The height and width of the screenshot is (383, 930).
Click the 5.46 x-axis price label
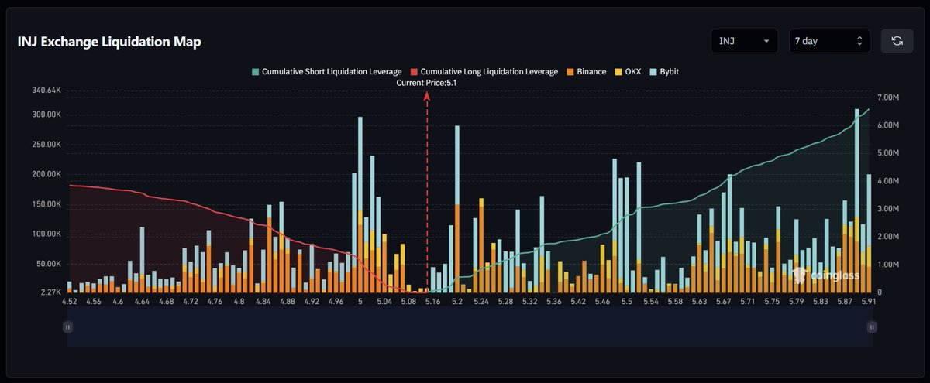tap(602, 303)
